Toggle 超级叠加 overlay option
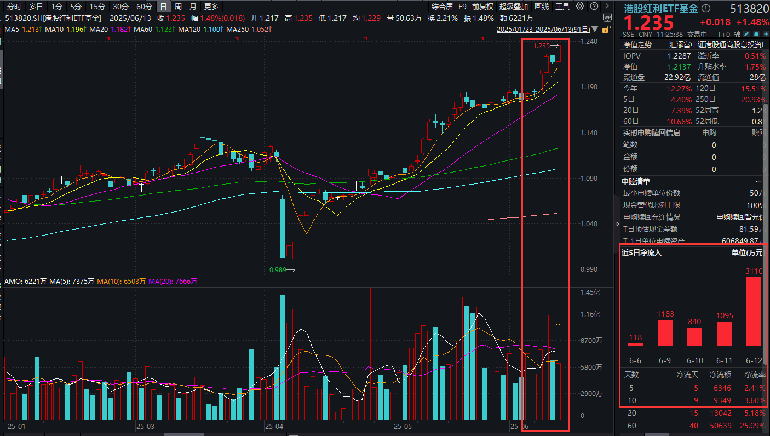Screen dimensions: 770x436 (514, 7)
